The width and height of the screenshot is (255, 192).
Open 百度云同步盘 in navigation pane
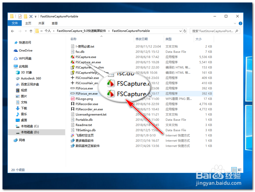tap(28, 84)
